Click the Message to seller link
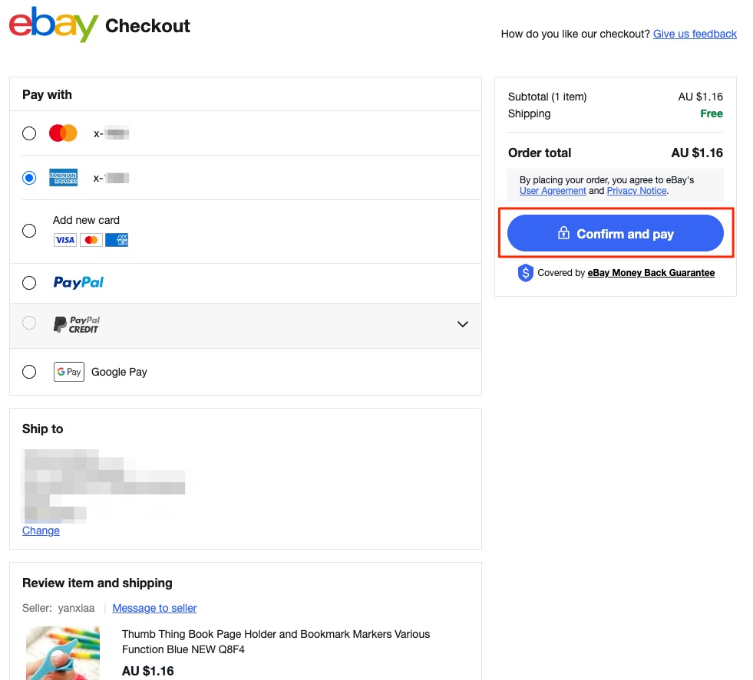Screen dimensions: 753x680 (154, 608)
